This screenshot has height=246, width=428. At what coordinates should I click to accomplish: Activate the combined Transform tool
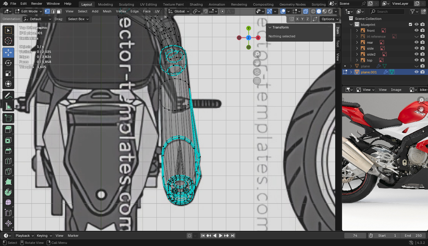(x=8, y=84)
